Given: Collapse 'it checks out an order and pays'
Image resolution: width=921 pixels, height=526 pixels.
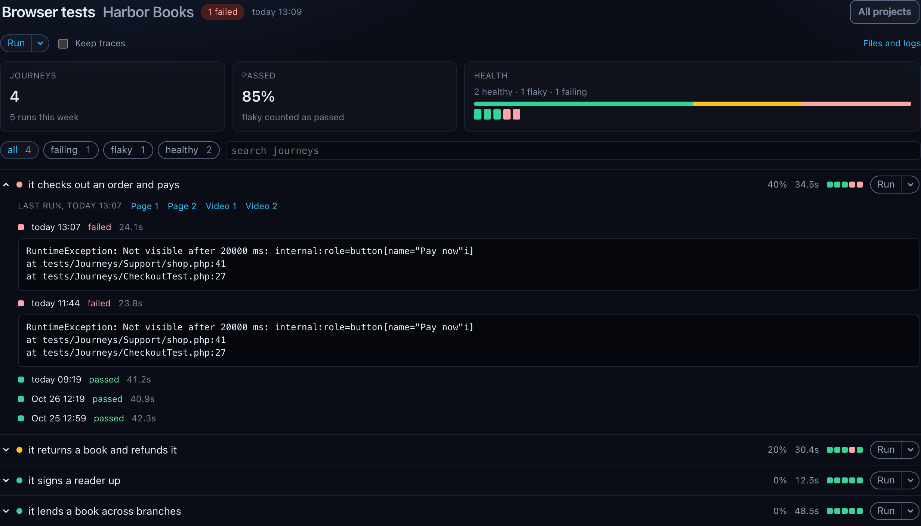Looking at the screenshot, I should pyautogui.click(x=6, y=185).
